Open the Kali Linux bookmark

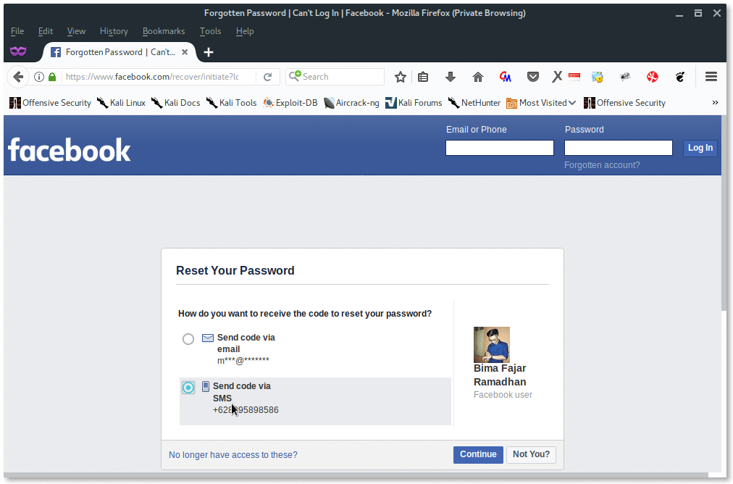point(121,103)
